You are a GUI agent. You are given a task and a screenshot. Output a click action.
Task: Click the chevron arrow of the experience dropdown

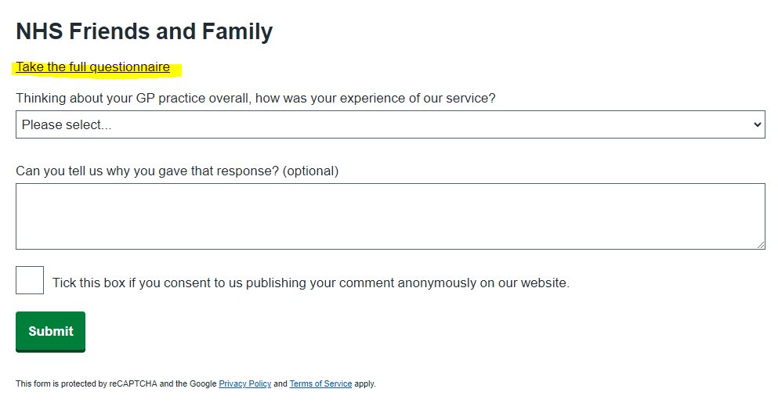coord(757,124)
